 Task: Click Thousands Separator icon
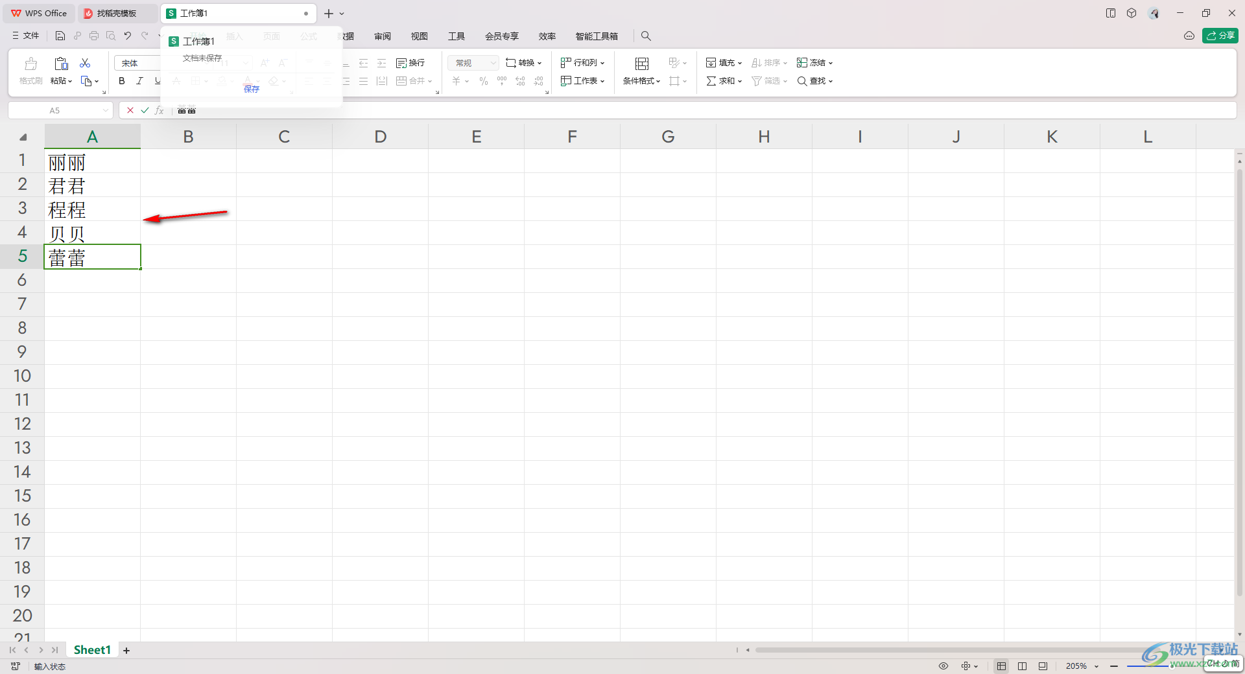coord(502,81)
